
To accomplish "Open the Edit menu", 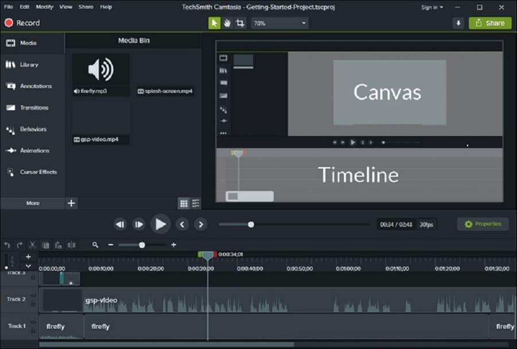I will (24, 7).
